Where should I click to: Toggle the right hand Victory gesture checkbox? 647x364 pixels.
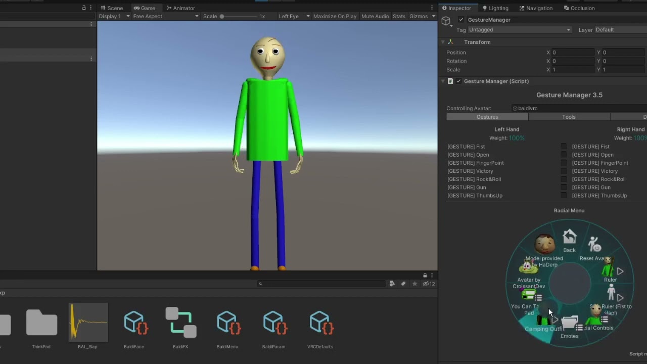point(564,171)
